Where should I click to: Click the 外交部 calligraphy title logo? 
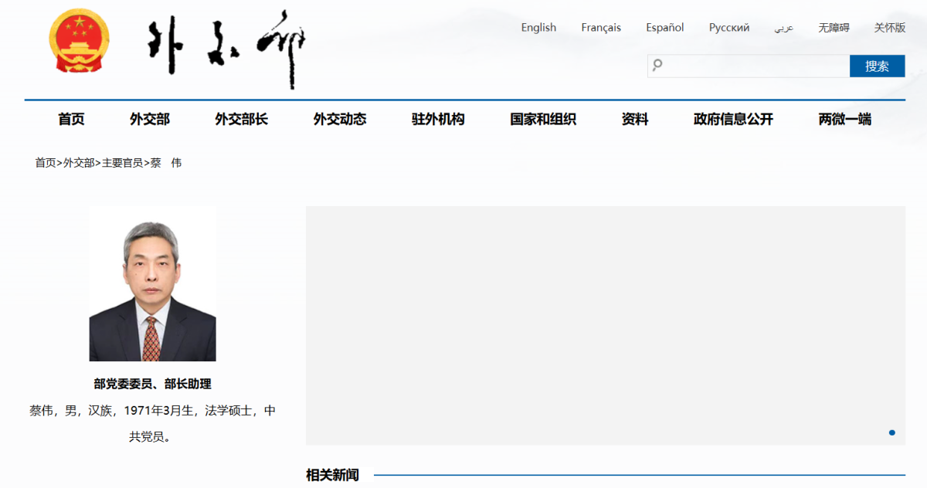pos(226,50)
